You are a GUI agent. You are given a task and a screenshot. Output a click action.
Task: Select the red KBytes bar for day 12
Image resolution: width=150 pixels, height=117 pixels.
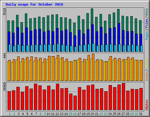[x=57, y=97]
